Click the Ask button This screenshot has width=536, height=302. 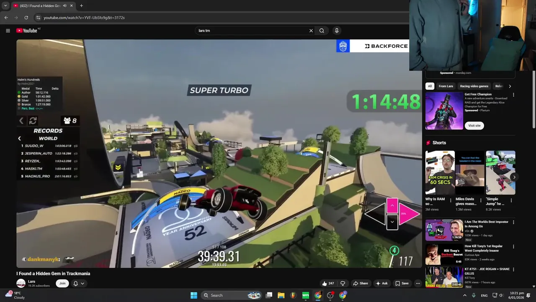[381, 284]
